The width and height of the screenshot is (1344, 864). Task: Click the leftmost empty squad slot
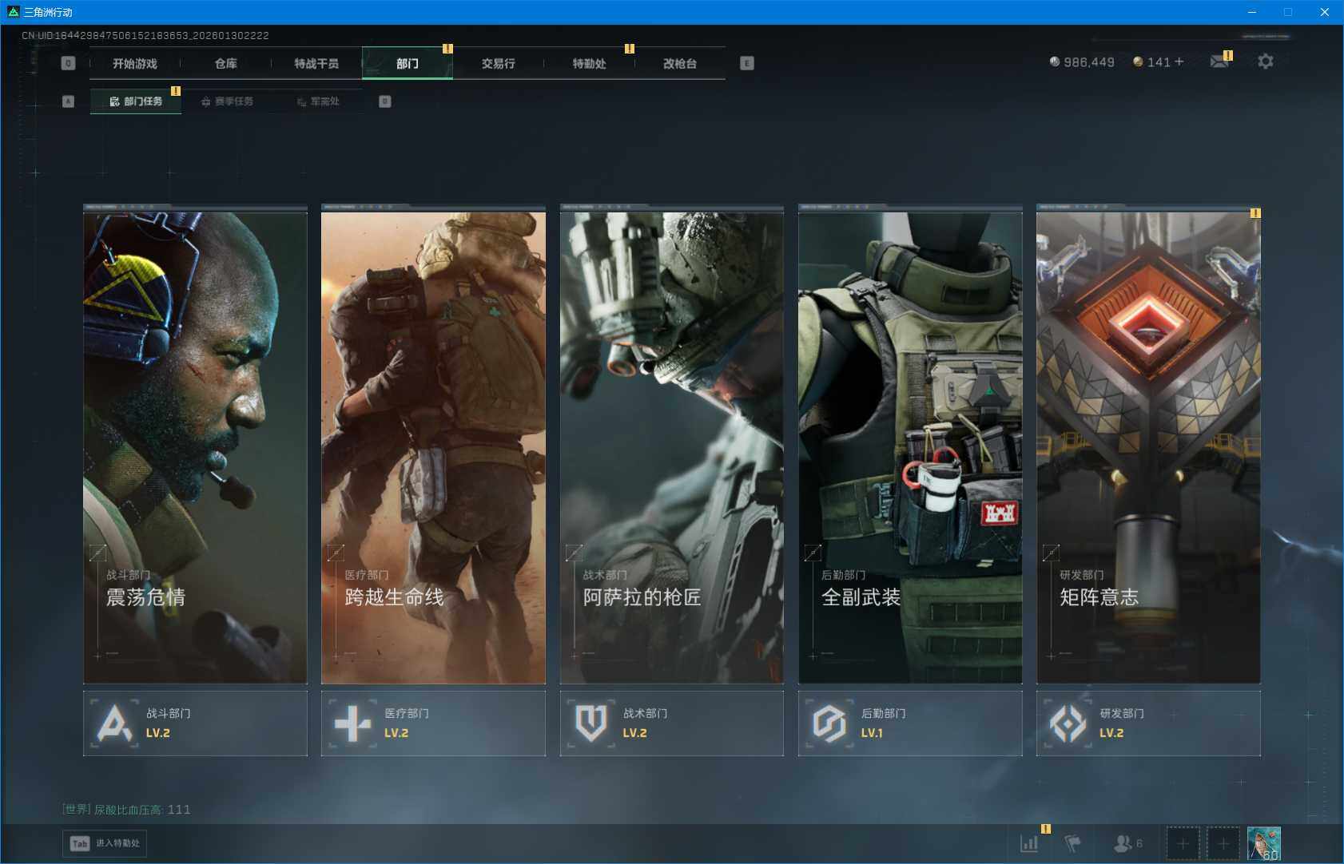coord(1183,843)
